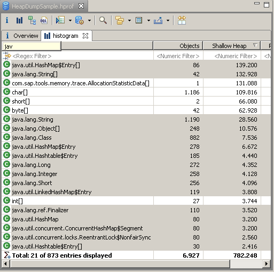Click class icon of java.lang.Integer row

coord(7,173)
